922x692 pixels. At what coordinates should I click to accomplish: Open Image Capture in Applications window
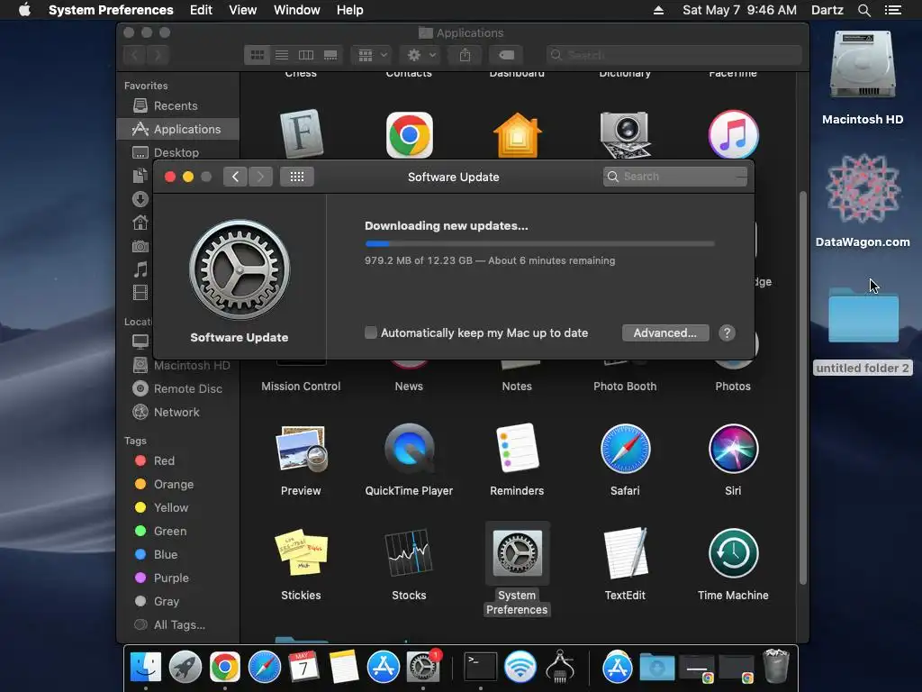(x=625, y=135)
